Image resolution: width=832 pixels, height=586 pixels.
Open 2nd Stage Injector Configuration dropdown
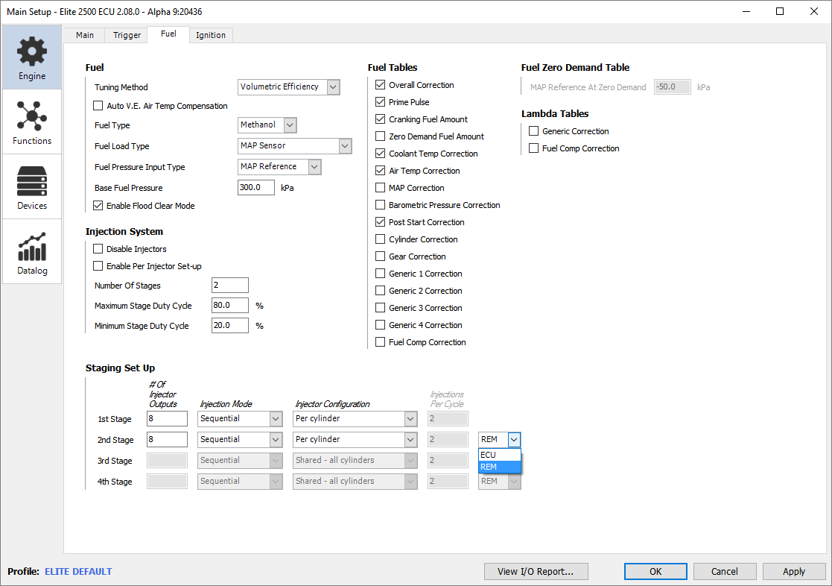click(355, 439)
